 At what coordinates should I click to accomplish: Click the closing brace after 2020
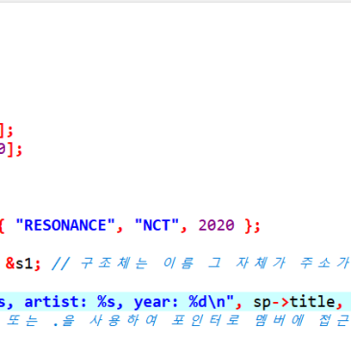(x=248, y=226)
